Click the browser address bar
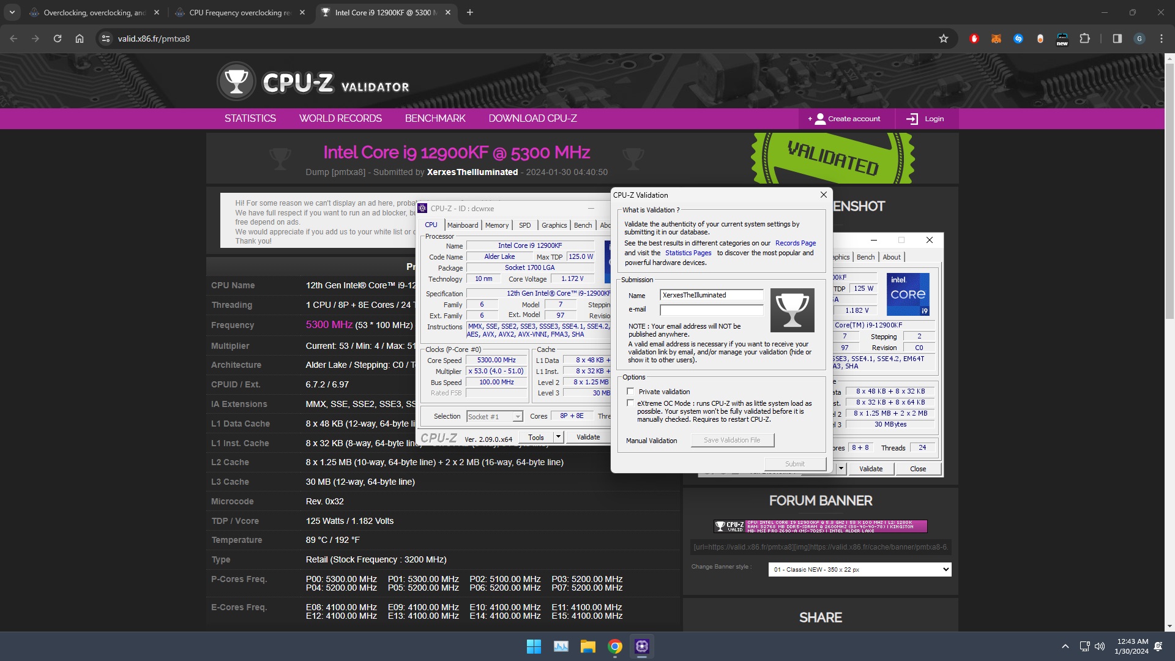1175x661 pixels. pyautogui.click(x=526, y=39)
